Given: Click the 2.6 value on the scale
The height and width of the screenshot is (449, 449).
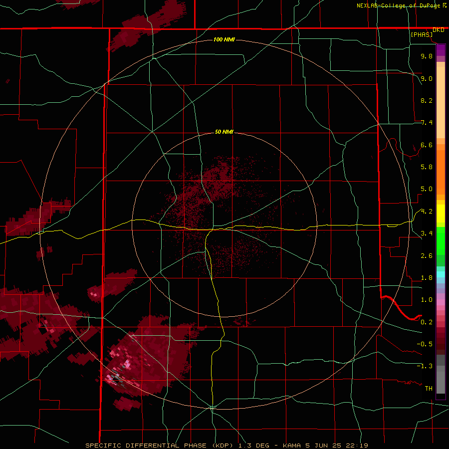Looking at the screenshot, I should (427, 256).
